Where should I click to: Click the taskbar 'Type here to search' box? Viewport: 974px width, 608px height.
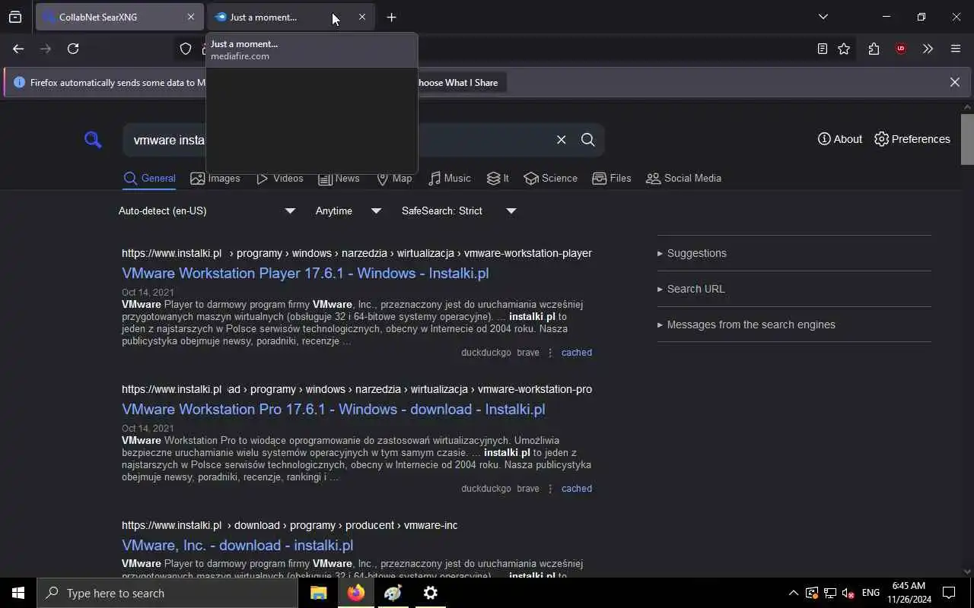[x=167, y=593]
